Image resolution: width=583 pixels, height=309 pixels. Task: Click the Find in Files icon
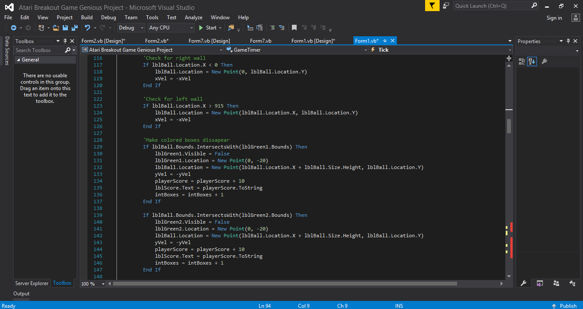(x=231, y=28)
